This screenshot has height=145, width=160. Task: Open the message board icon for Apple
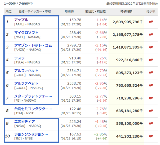pos(151,22)
